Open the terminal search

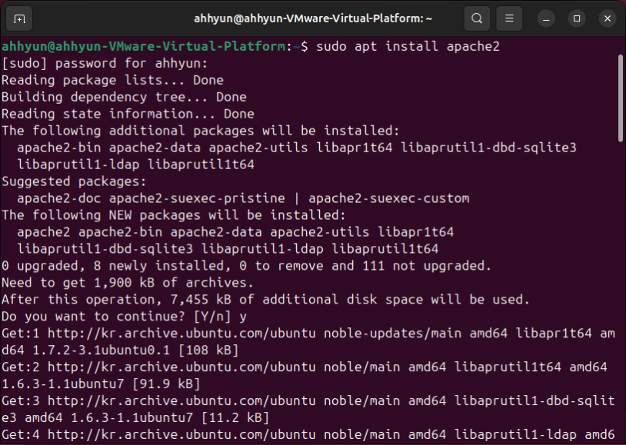click(x=477, y=18)
